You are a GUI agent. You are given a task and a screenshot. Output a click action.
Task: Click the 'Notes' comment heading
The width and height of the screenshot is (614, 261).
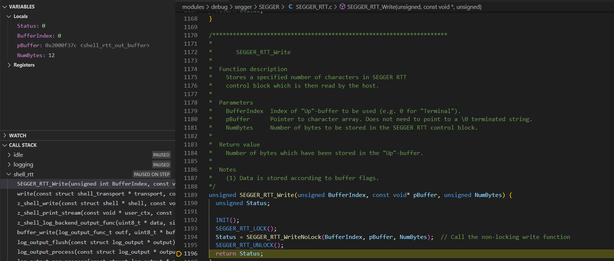(227, 170)
